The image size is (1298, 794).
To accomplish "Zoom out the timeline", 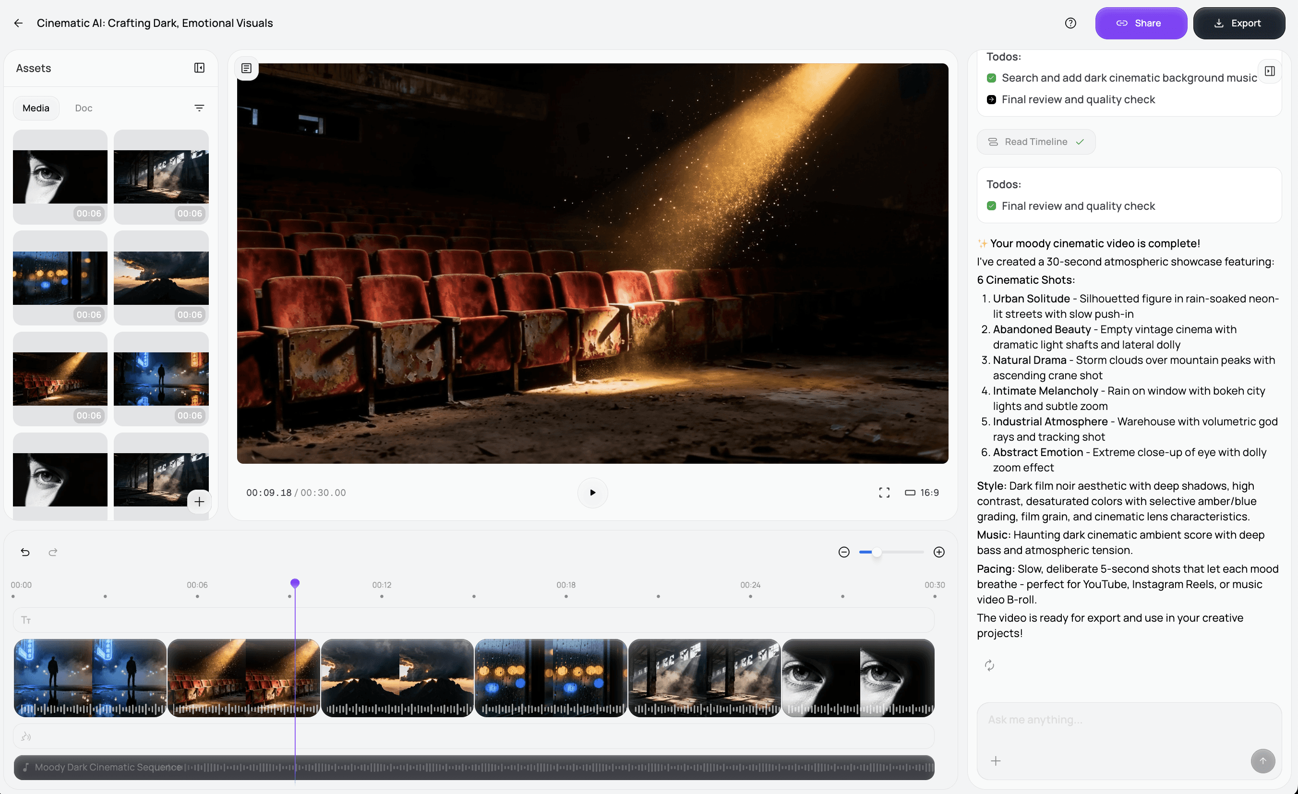I will [x=843, y=552].
